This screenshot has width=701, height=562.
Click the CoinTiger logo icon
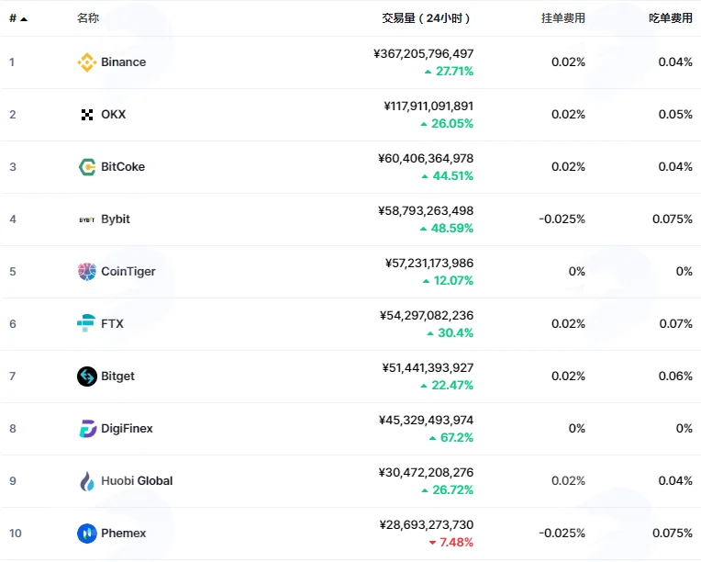(87, 272)
